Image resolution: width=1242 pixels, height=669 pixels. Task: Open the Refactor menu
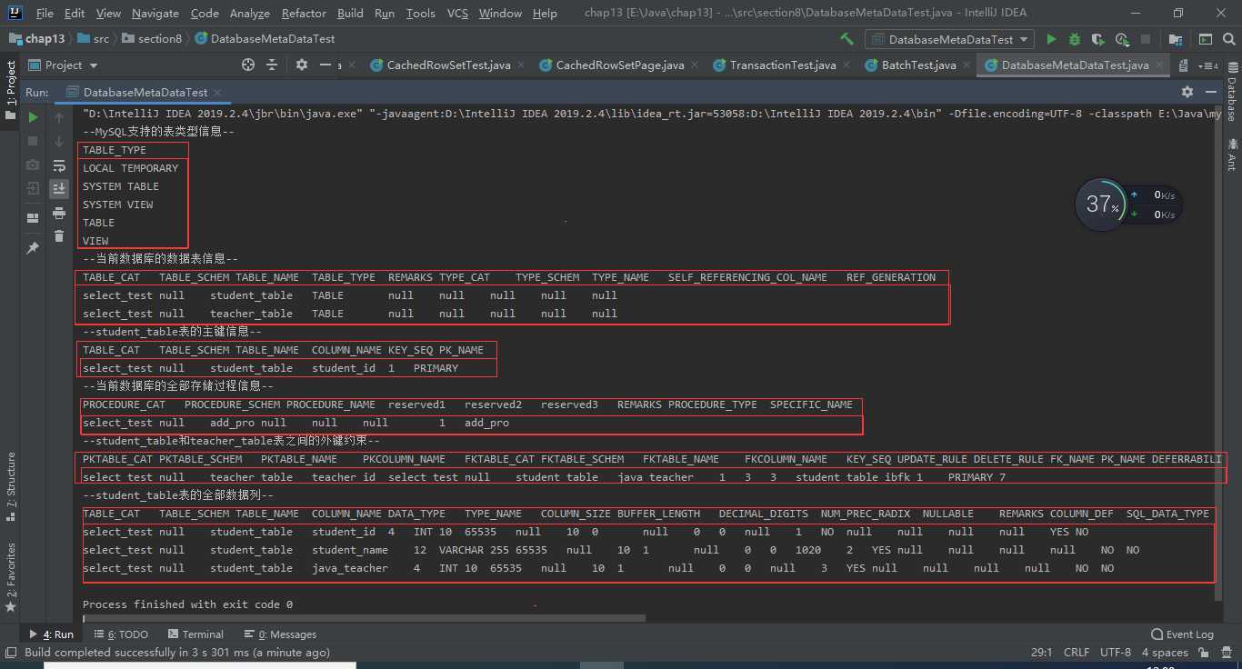[304, 14]
